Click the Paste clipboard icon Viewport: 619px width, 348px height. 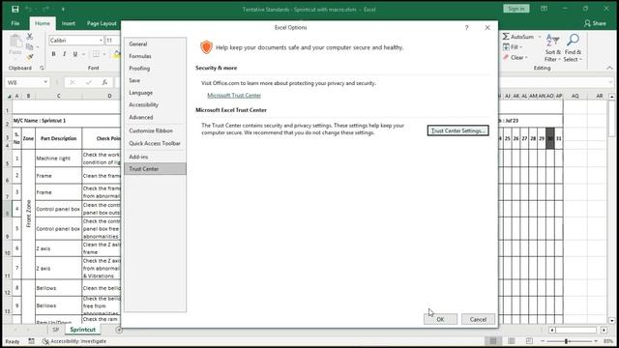15,41
